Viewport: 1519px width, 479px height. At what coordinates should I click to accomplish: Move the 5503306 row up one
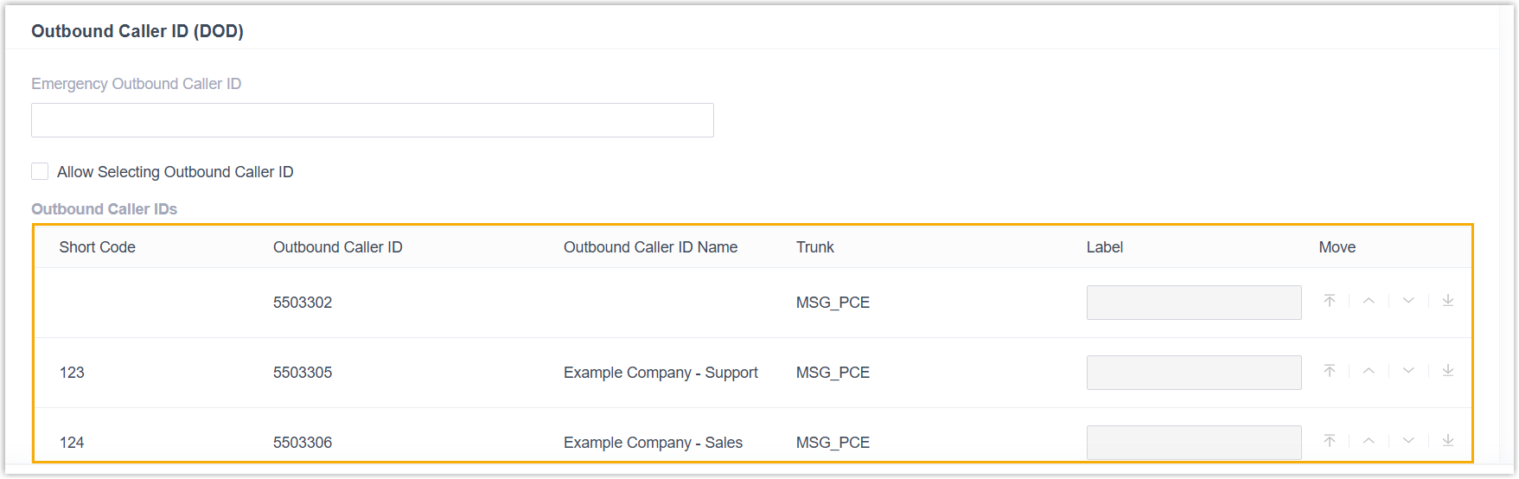[x=1369, y=441]
